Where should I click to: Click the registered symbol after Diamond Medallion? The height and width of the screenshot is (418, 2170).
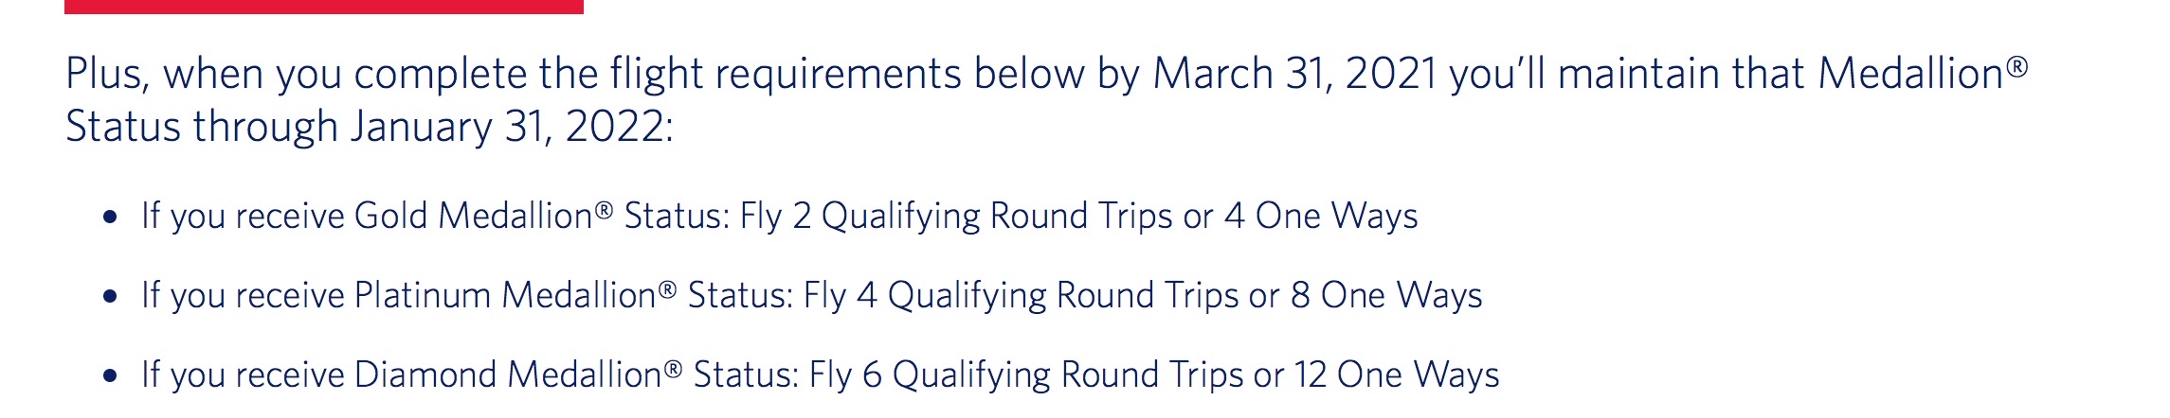pos(673,368)
